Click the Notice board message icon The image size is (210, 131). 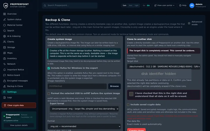(x=4, y=75)
